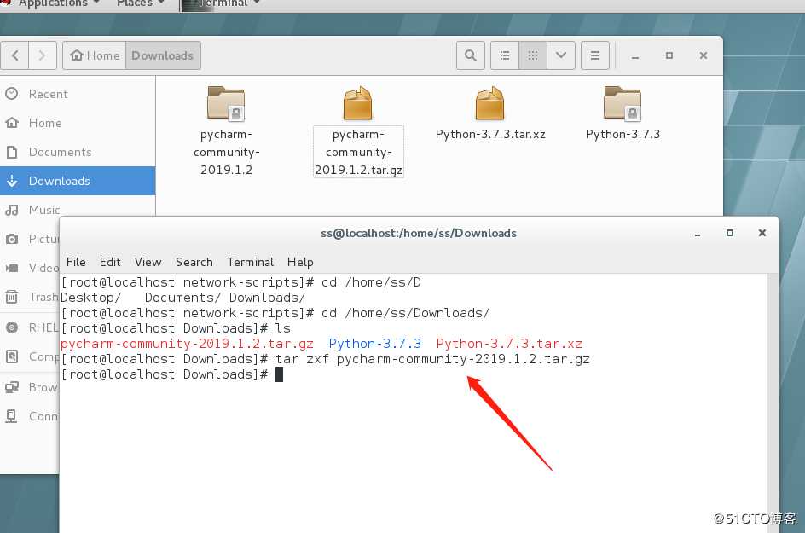Select Home in sidebar

coord(78,123)
